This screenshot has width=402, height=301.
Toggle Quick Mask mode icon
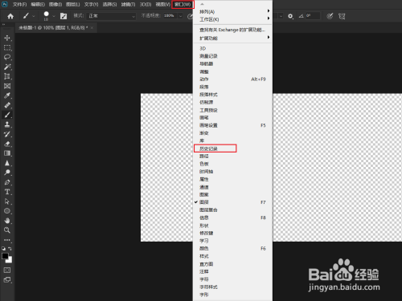7,270
